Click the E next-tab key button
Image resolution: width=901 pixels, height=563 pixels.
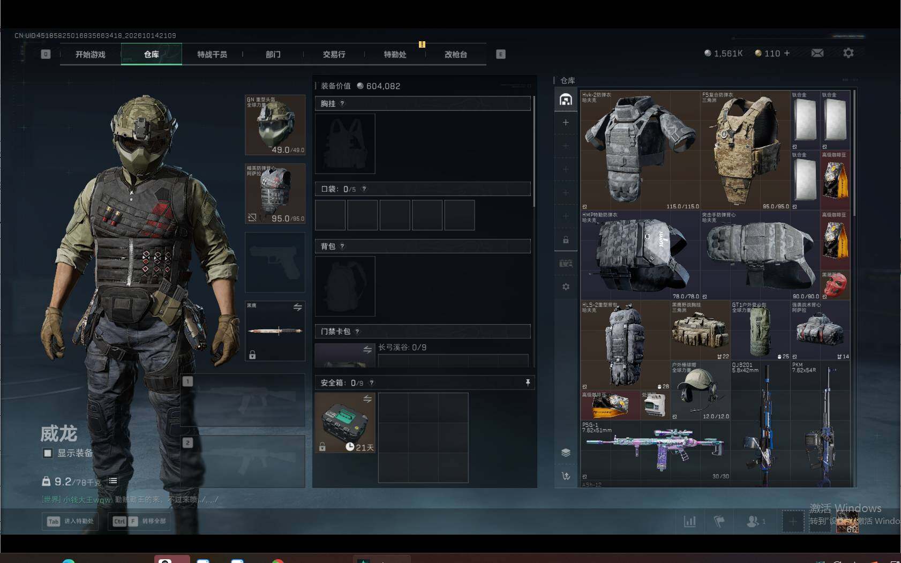point(501,54)
